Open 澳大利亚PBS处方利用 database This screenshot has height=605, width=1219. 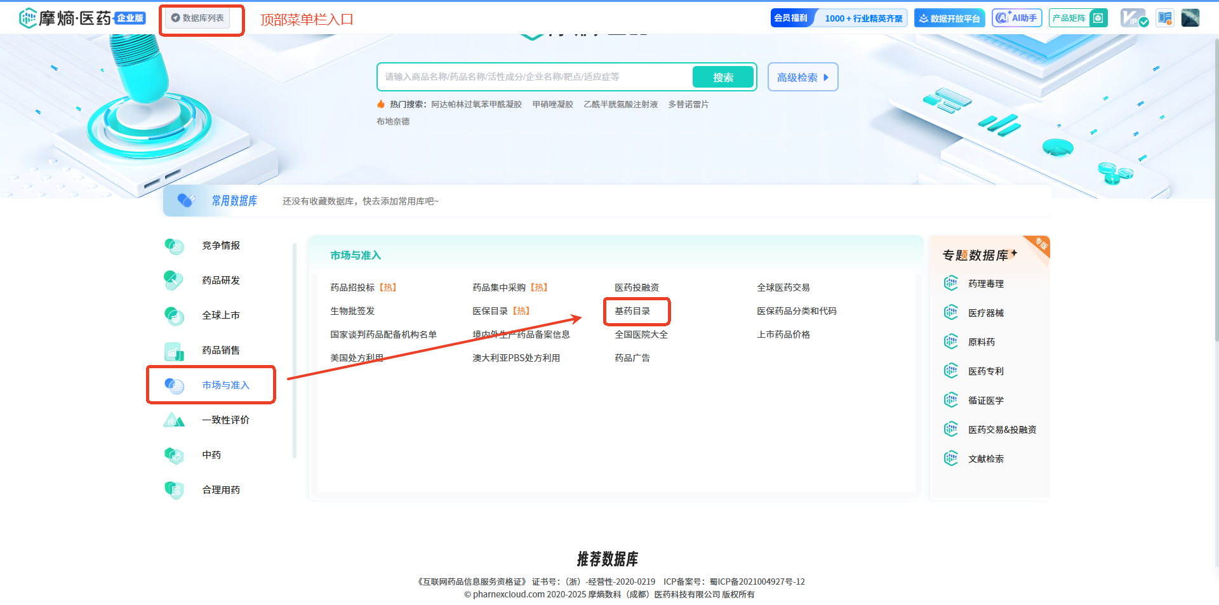[x=516, y=358]
